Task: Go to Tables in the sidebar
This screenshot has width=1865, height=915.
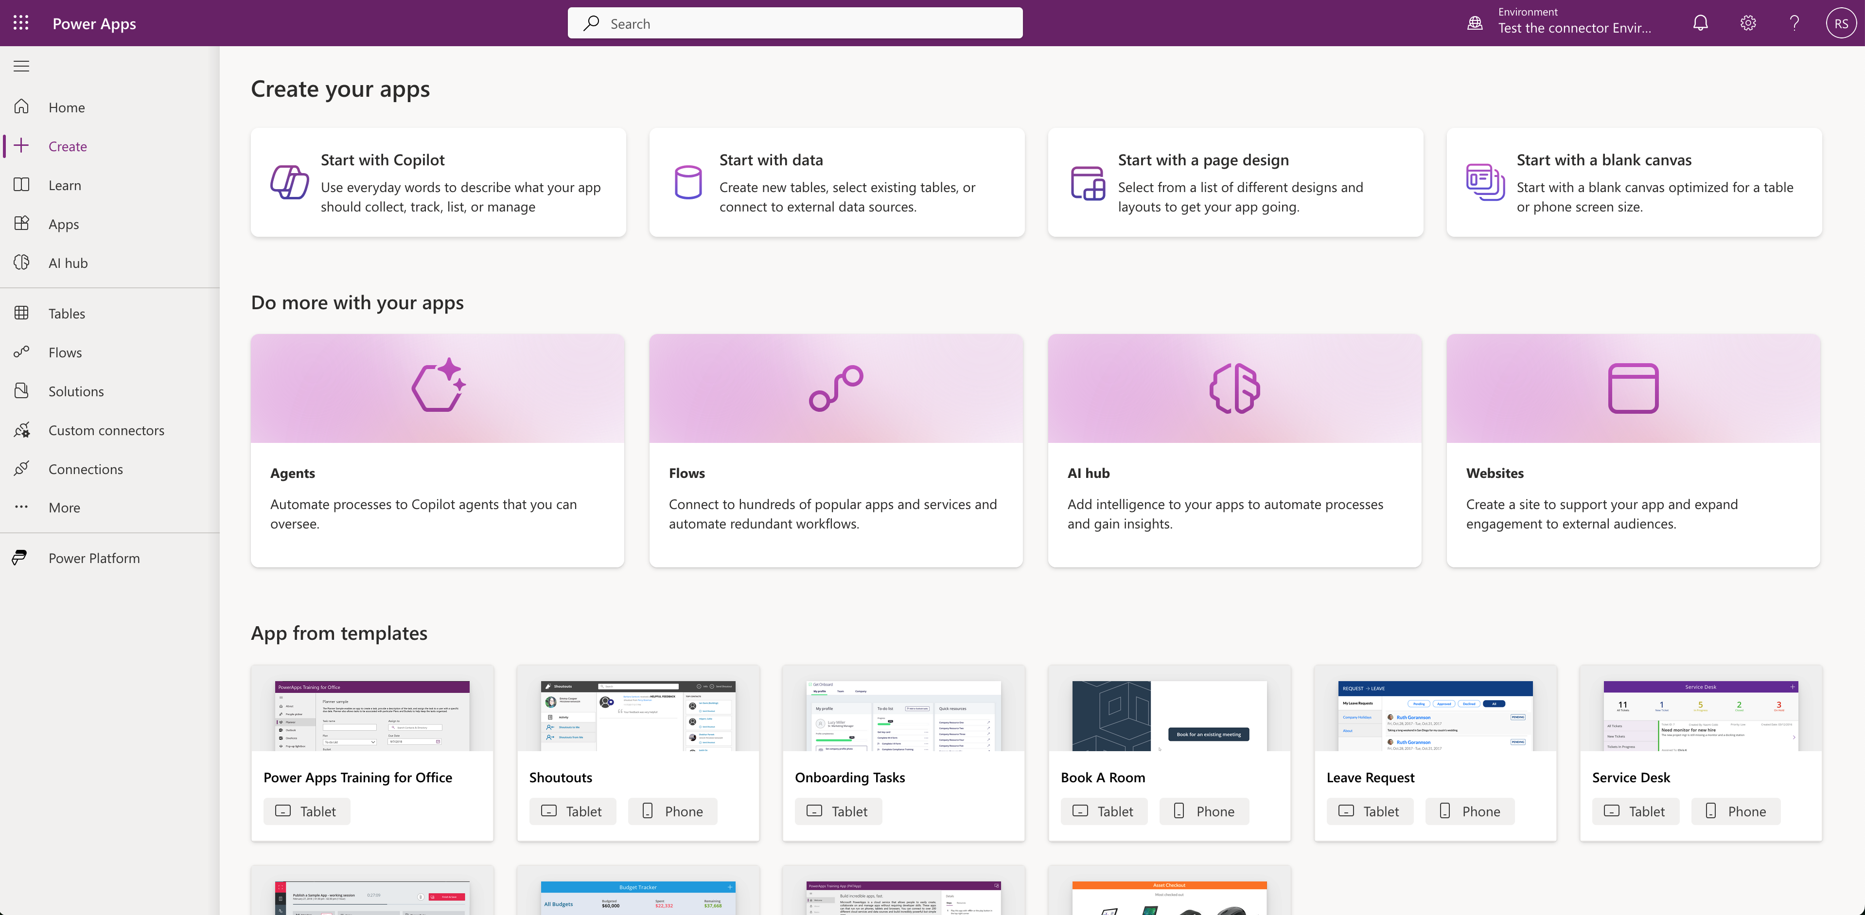Action: pos(67,314)
